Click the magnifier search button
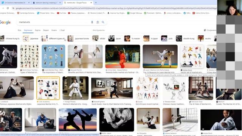Screen dimensions: 242x136 click(x=103, y=22)
